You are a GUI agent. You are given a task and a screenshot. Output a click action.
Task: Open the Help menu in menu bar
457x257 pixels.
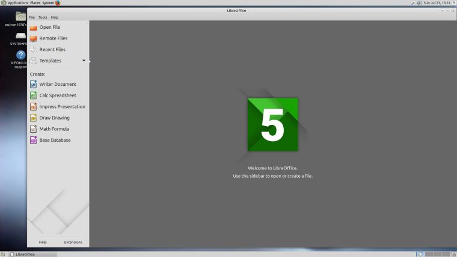[x=55, y=17]
